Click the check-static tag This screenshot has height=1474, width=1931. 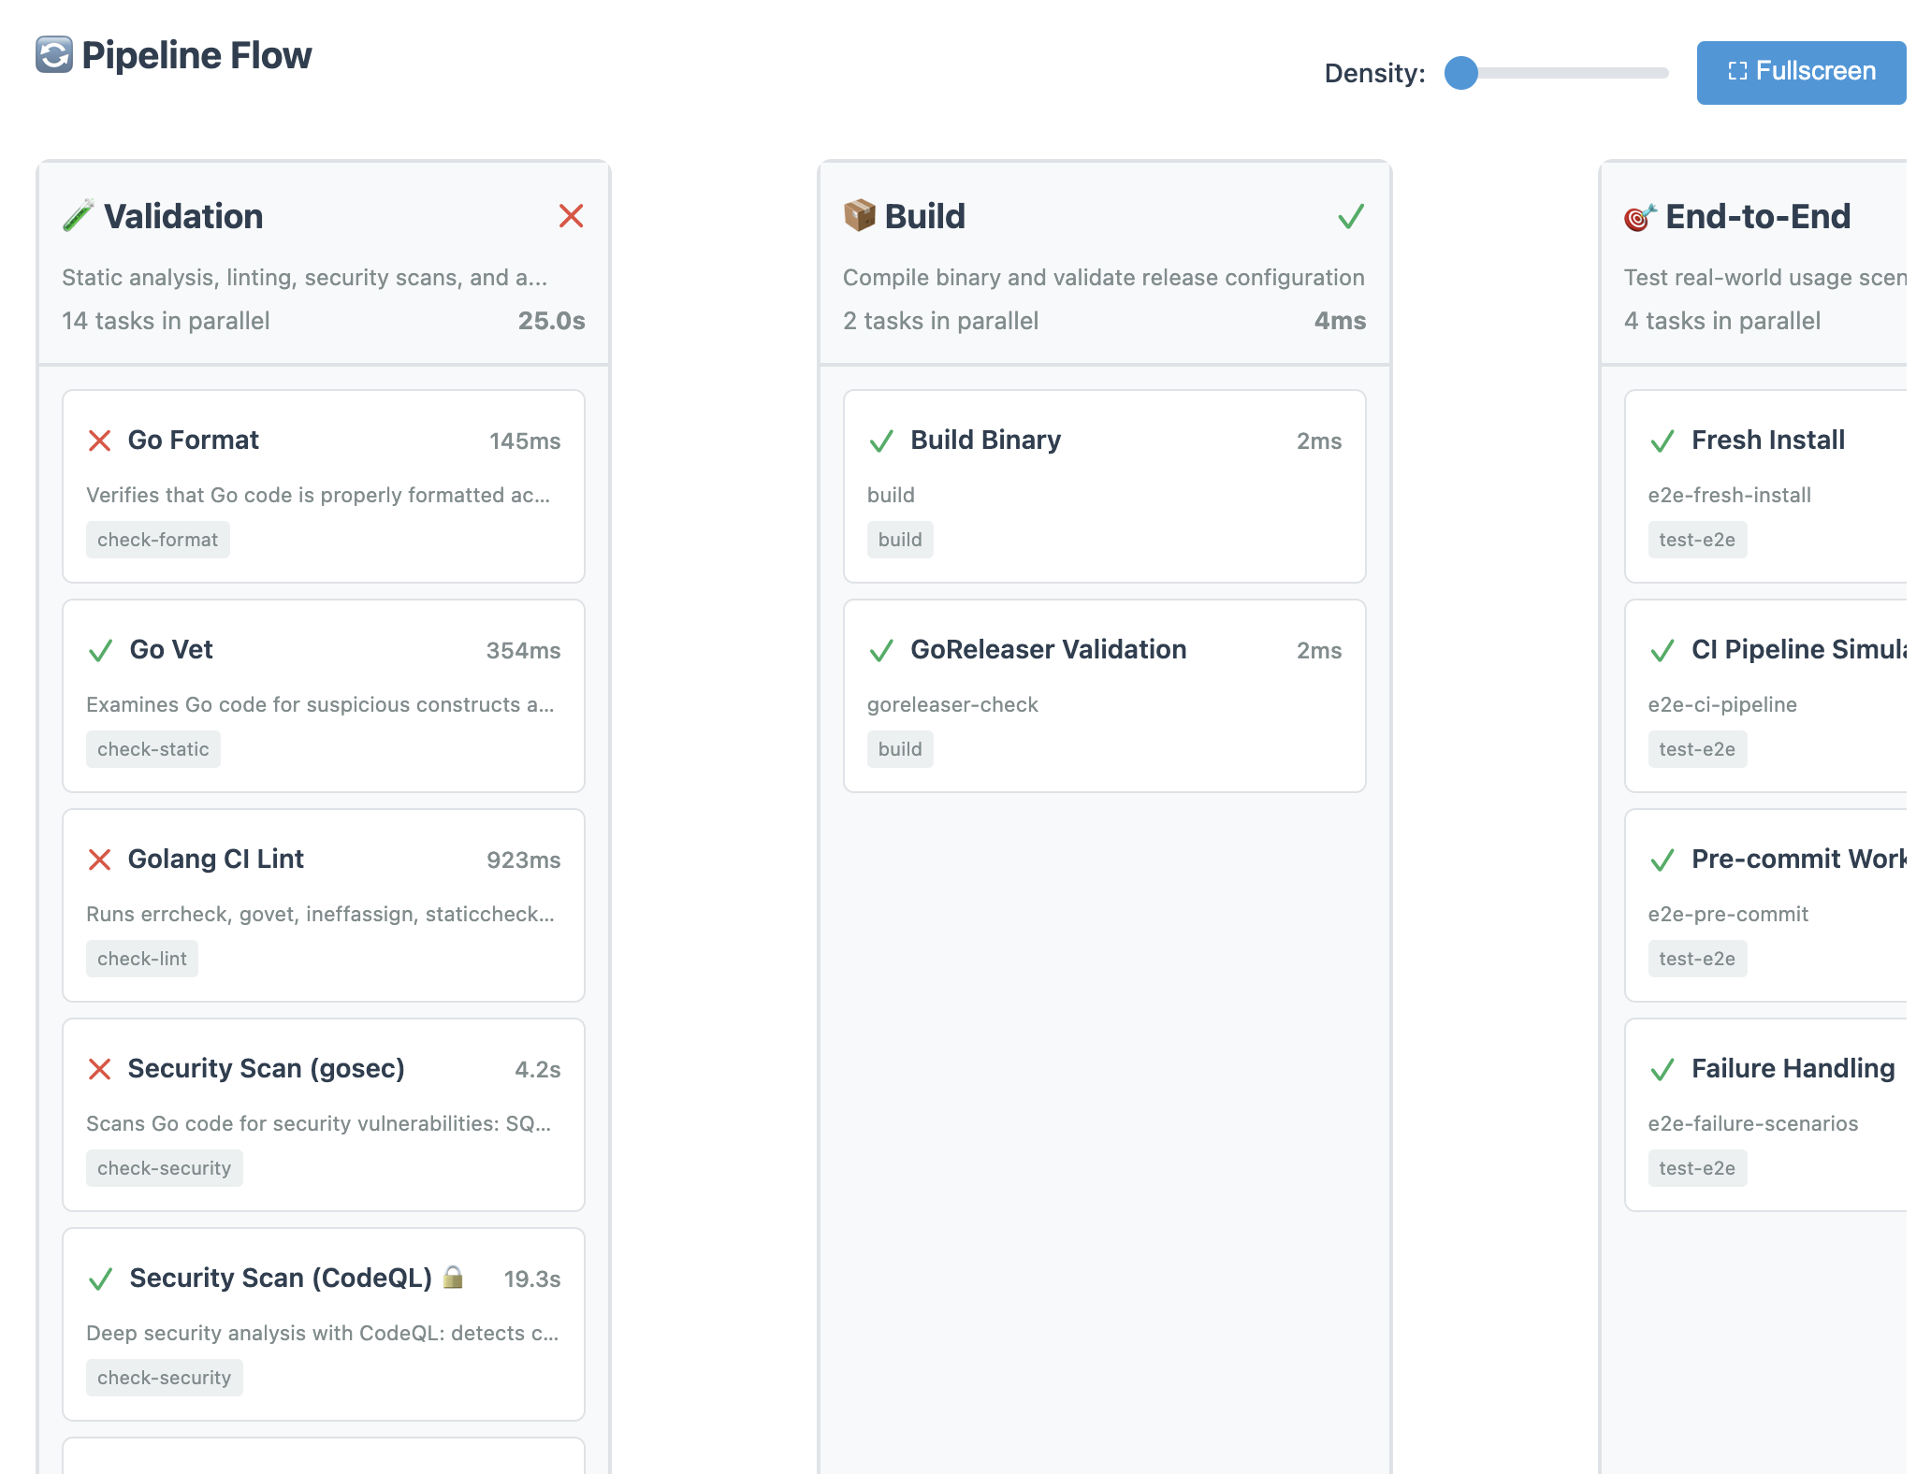pyautogui.click(x=152, y=749)
